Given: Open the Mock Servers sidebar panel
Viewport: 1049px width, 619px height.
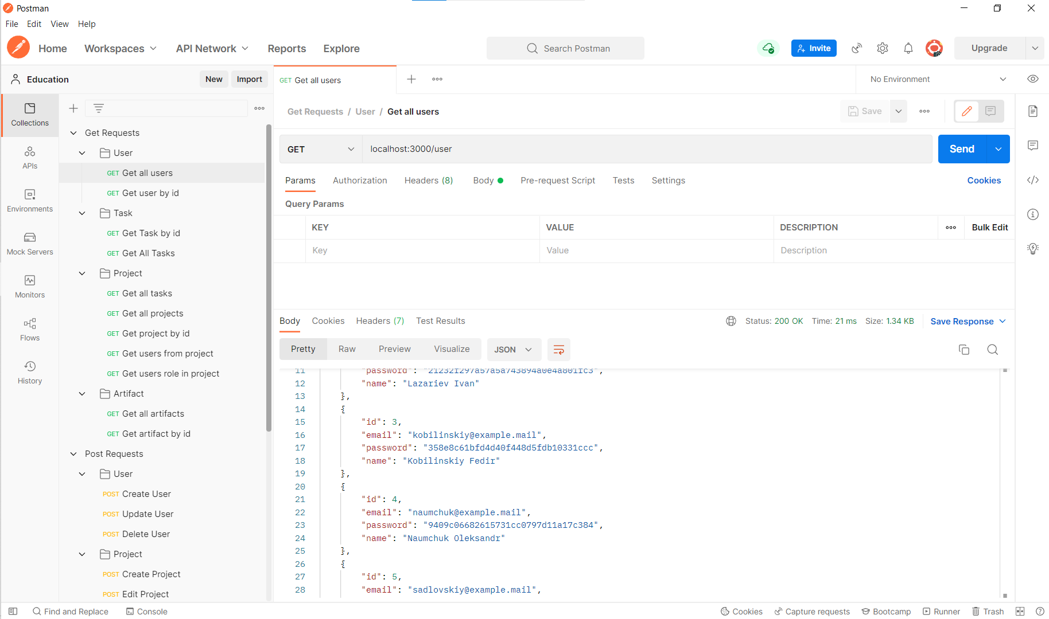Looking at the screenshot, I should coord(30,244).
